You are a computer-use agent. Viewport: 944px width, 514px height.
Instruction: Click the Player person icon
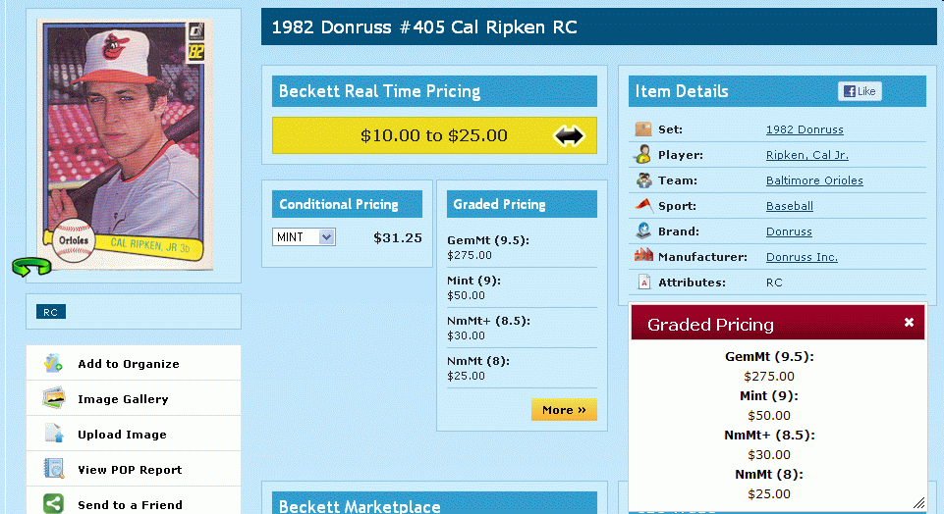coord(643,155)
